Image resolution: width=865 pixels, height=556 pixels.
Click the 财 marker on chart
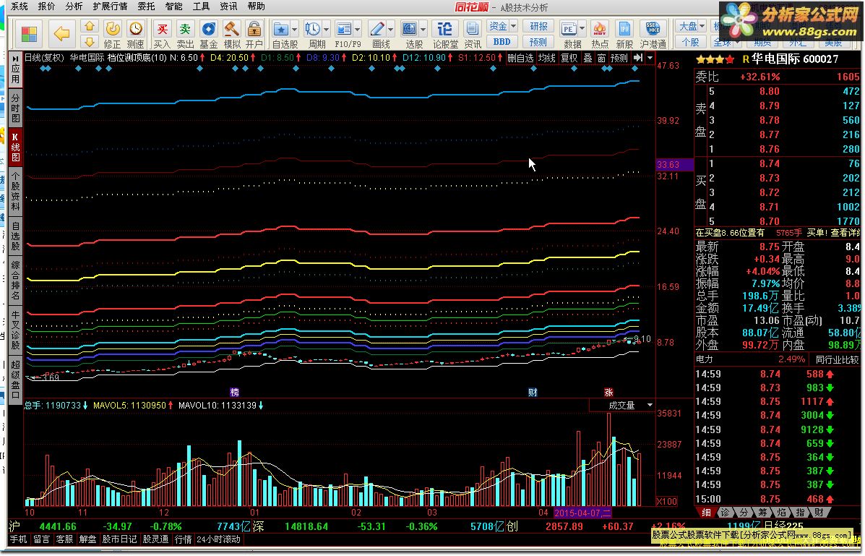[x=533, y=392]
